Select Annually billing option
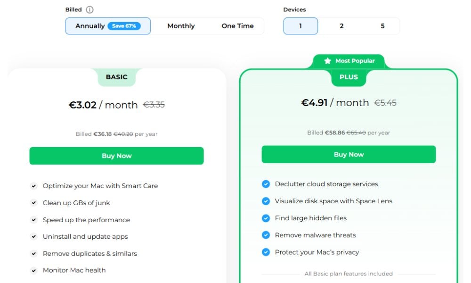This screenshot has height=283, width=471. pyautogui.click(x=90, y=26)
